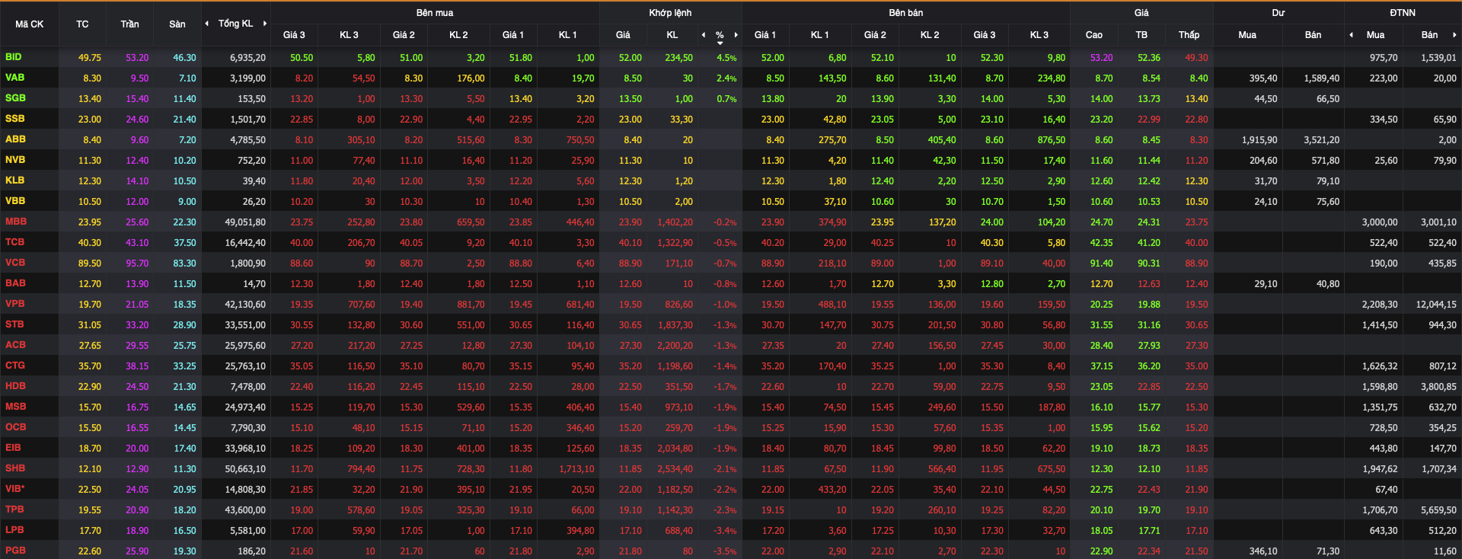Open the TPB stock symbol
The width and height of the screenshot is (1462, 559).
coord(14,509)
